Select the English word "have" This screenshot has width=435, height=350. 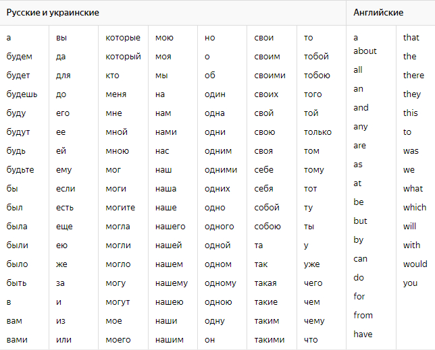[363, 334]
